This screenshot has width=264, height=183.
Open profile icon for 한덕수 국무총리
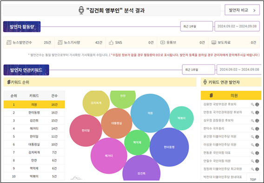(257, 129)
